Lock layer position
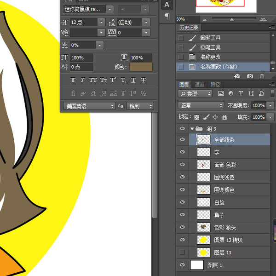 215,117
